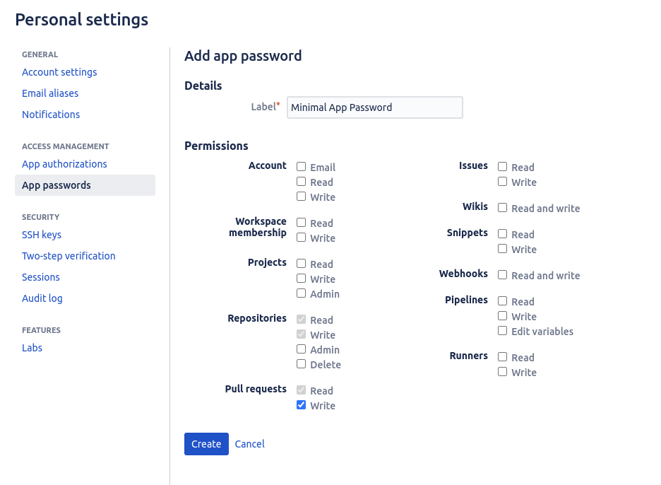Open the SSH keys page
661x485 pixels.
[41, 234]
